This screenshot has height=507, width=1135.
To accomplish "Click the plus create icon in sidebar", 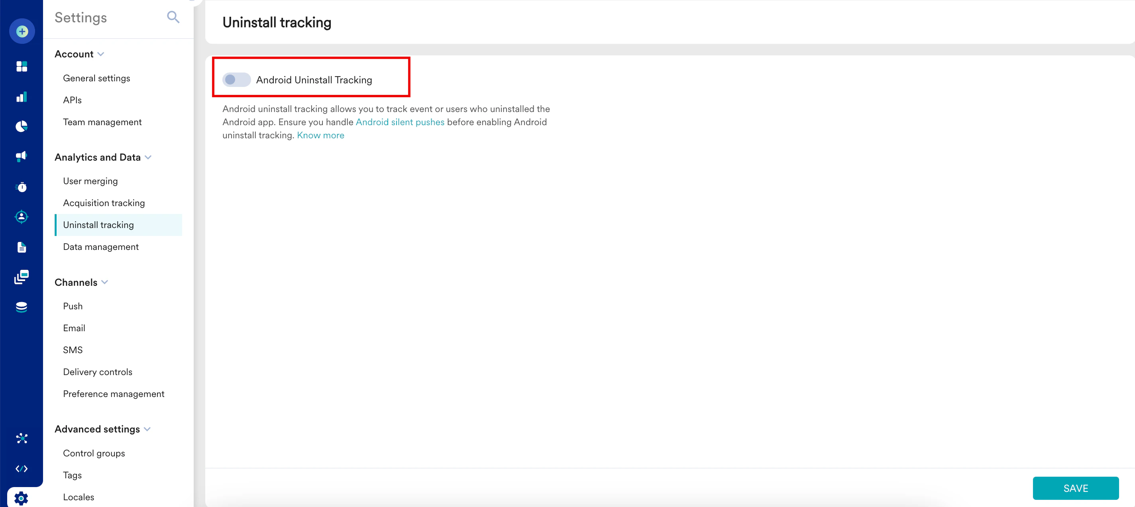I will (22, 31).
